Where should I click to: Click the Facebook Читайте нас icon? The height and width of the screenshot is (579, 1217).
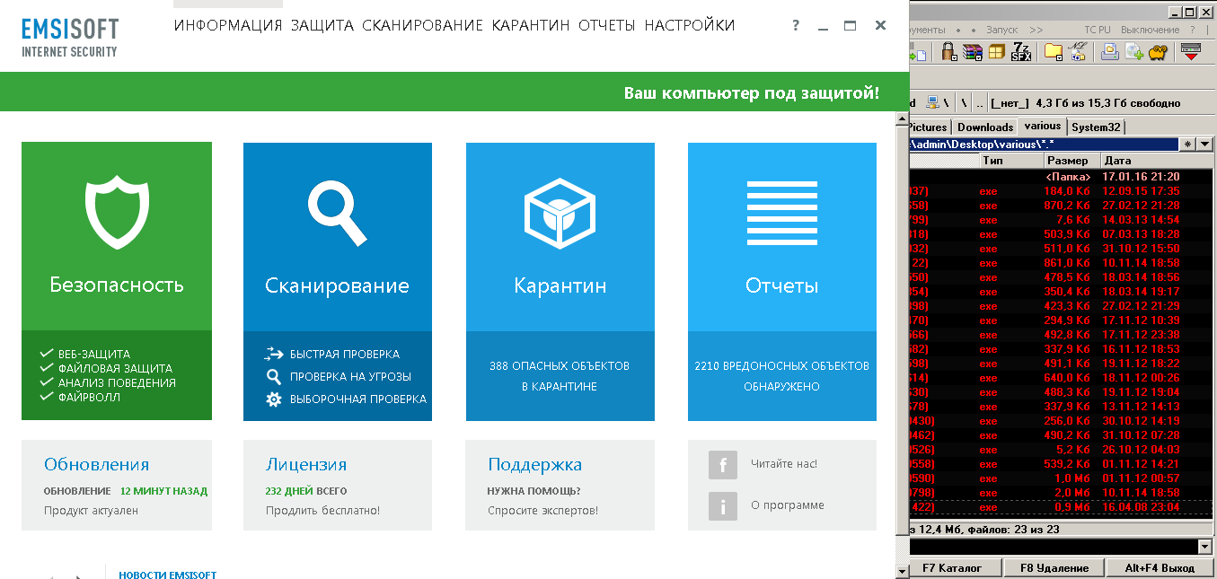[x=723, y=464]
